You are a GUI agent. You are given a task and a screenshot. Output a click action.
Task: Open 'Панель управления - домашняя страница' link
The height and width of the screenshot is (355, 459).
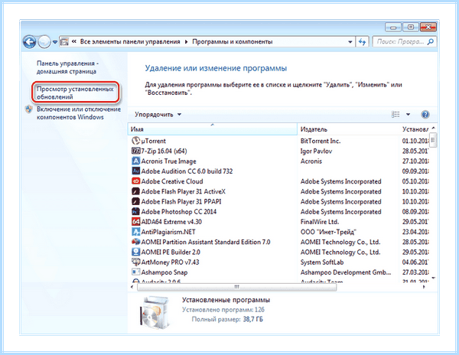tap(67, 67)
